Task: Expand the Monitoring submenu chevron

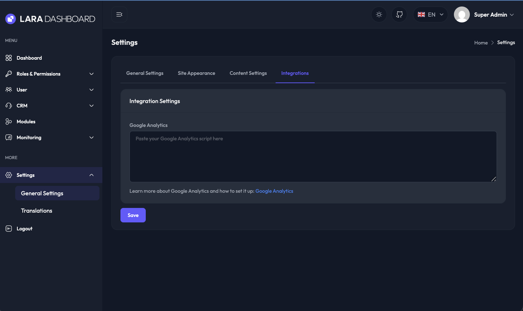Action: coord(92,137)
